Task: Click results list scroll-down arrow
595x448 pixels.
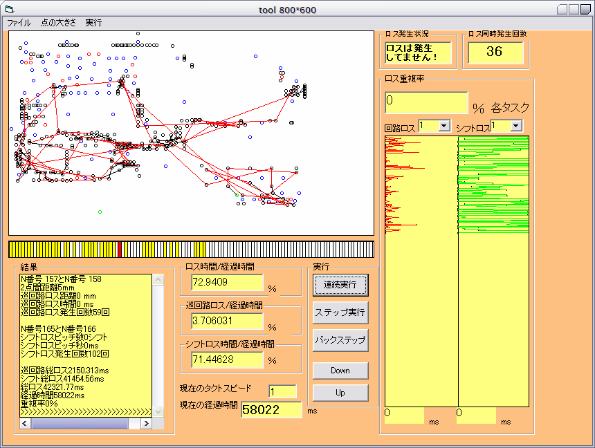Action: pos(158,411)
